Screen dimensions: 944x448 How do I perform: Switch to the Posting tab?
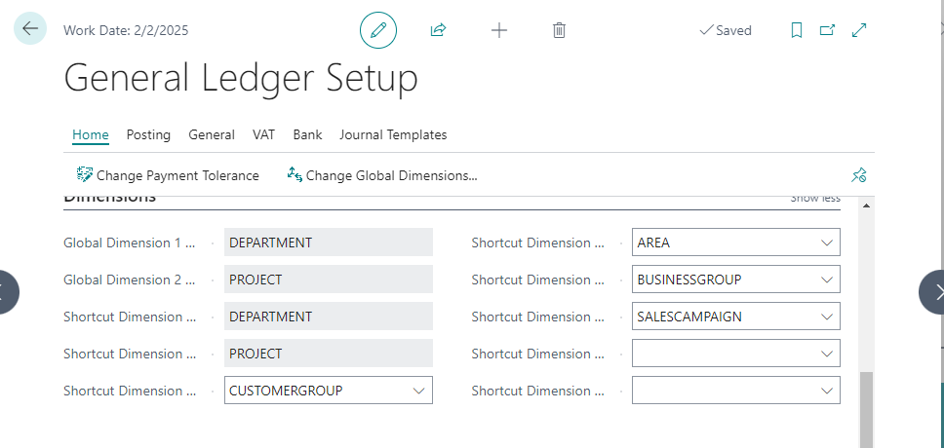tap(148, 134)
